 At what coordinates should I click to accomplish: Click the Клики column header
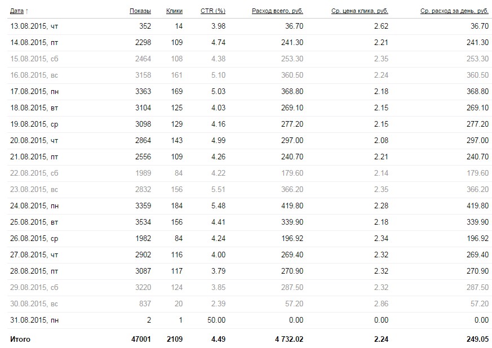coord(174,11)
